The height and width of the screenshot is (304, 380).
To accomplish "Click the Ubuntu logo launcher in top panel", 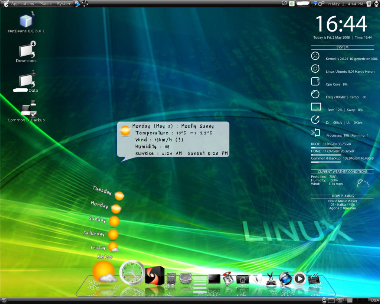I will (85, 4).
